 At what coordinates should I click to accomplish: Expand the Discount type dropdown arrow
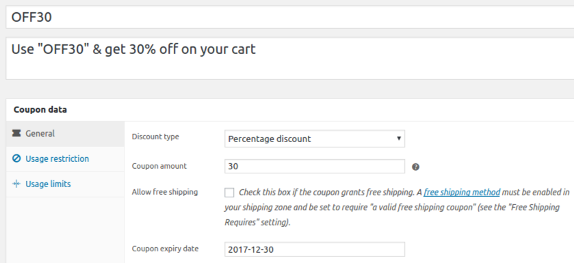[399, 139]
